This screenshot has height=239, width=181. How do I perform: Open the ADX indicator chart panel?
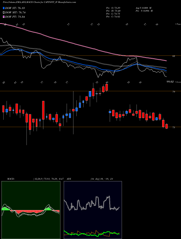point(93,210)
